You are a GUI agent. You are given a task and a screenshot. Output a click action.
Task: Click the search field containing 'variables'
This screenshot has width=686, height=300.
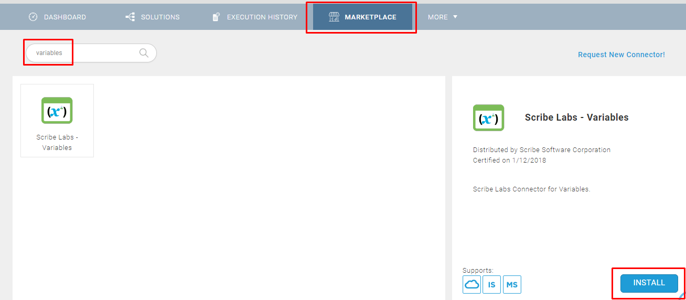point(91,53)
